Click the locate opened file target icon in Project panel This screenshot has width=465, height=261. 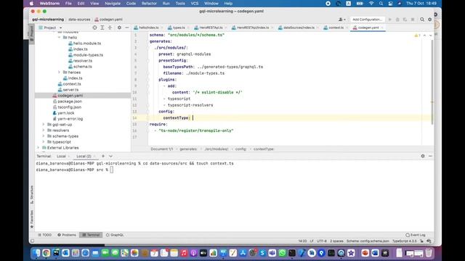pyautogui.click(x=94, y=28)
